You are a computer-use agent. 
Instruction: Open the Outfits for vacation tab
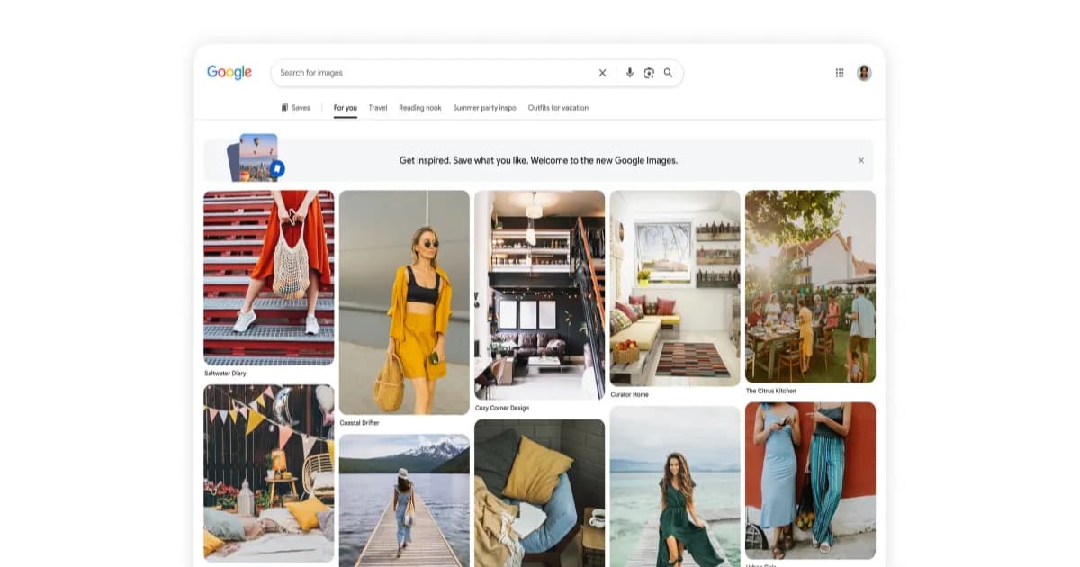pos(558,108)
